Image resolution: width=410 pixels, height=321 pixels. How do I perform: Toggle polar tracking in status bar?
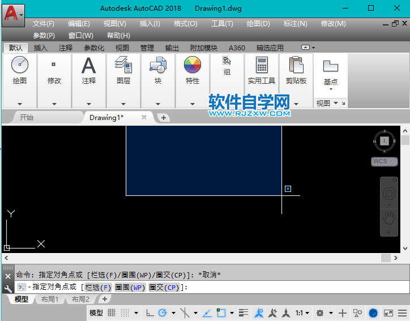(x=163, y=313)
